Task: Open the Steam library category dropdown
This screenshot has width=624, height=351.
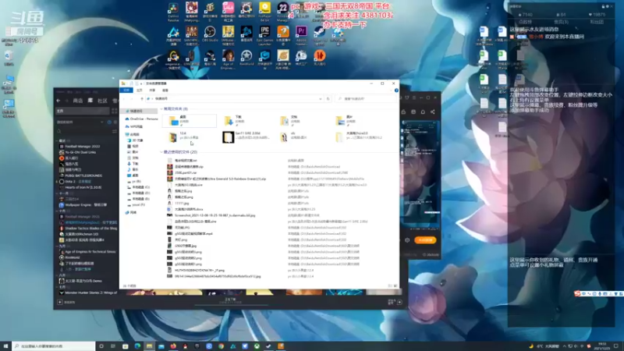Action: [x=102, y=122]
